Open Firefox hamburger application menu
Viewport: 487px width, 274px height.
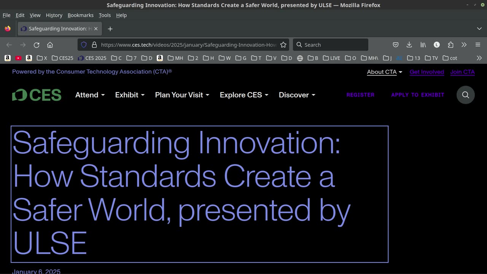click(x=478, y=45)
